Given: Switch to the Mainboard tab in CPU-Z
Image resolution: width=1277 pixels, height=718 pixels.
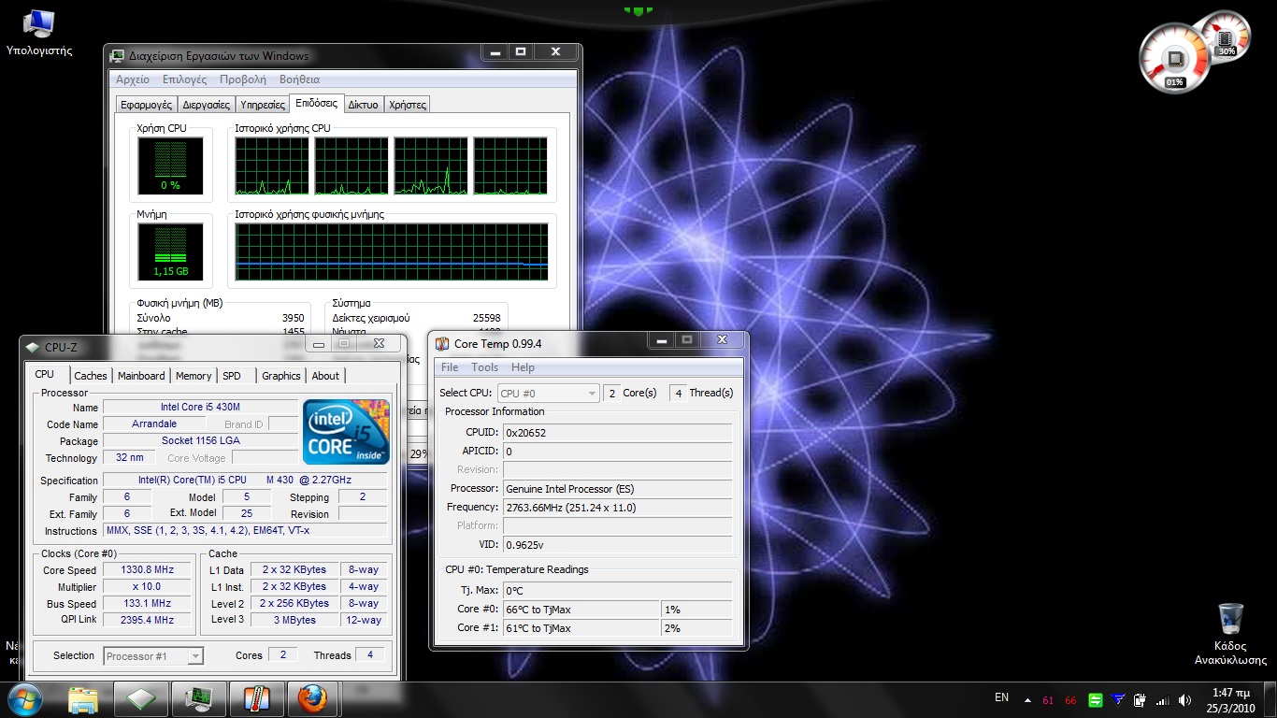Looking at the screenshot, I should [x=141, y=376].
